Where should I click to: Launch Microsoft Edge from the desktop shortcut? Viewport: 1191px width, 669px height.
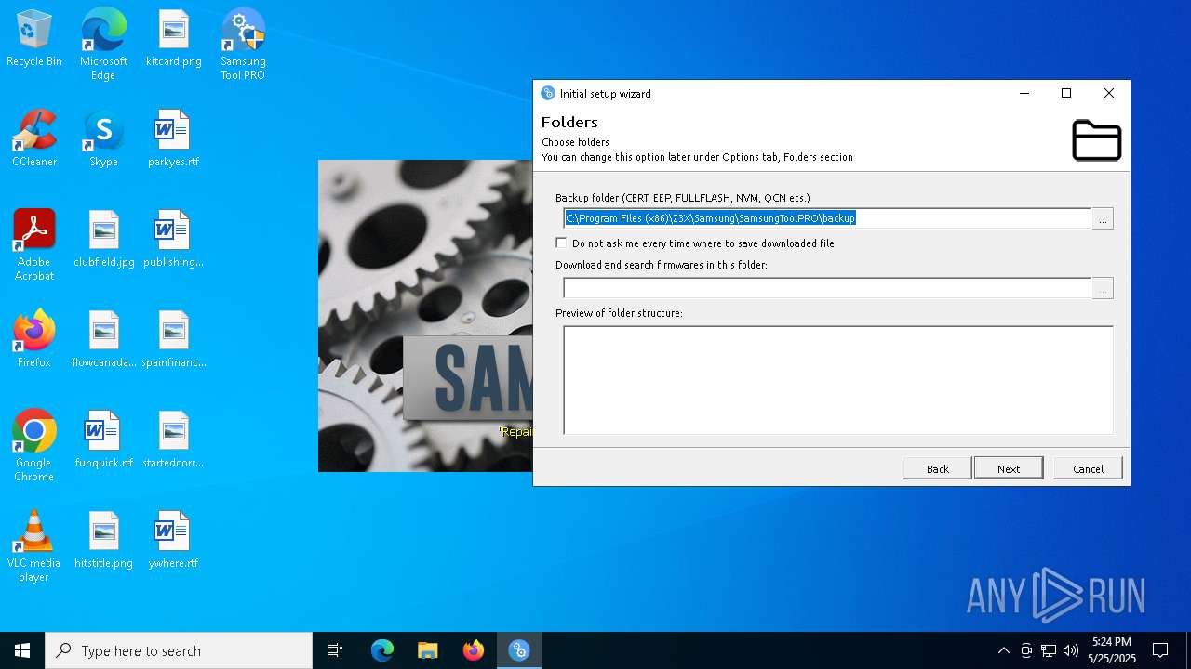(103, 45)
